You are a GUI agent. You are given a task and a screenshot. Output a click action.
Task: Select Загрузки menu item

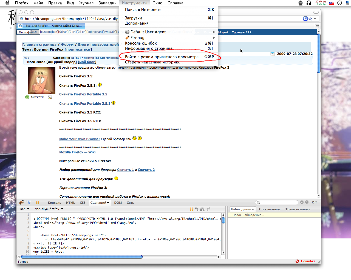[169, 18]
